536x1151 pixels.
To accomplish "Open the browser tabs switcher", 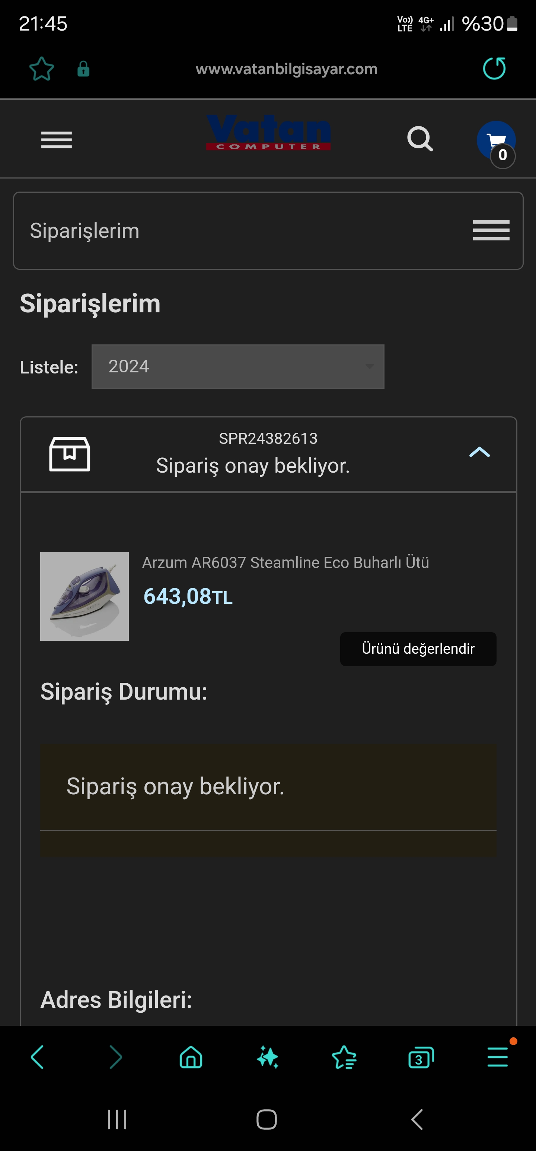I will coord(420,1057).
